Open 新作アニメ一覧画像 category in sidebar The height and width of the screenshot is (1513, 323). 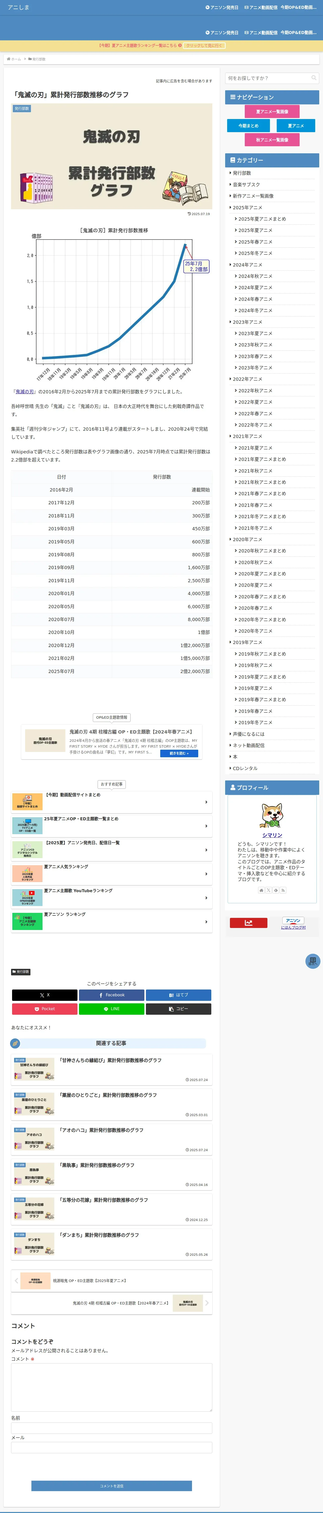253,196
